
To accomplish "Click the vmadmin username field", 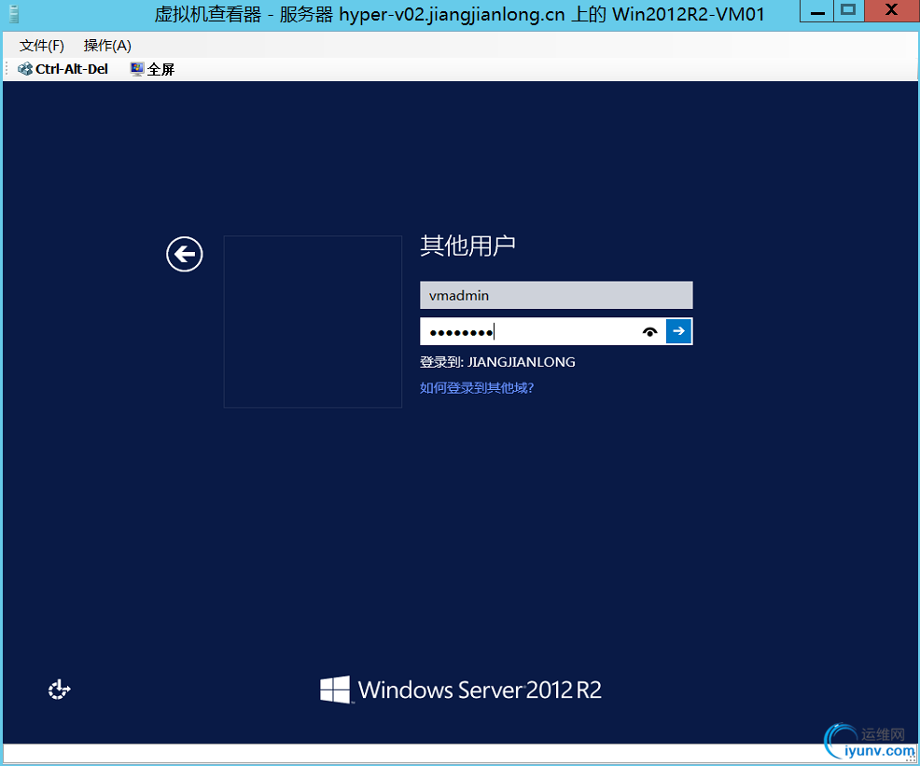I will tap(556, 295).
